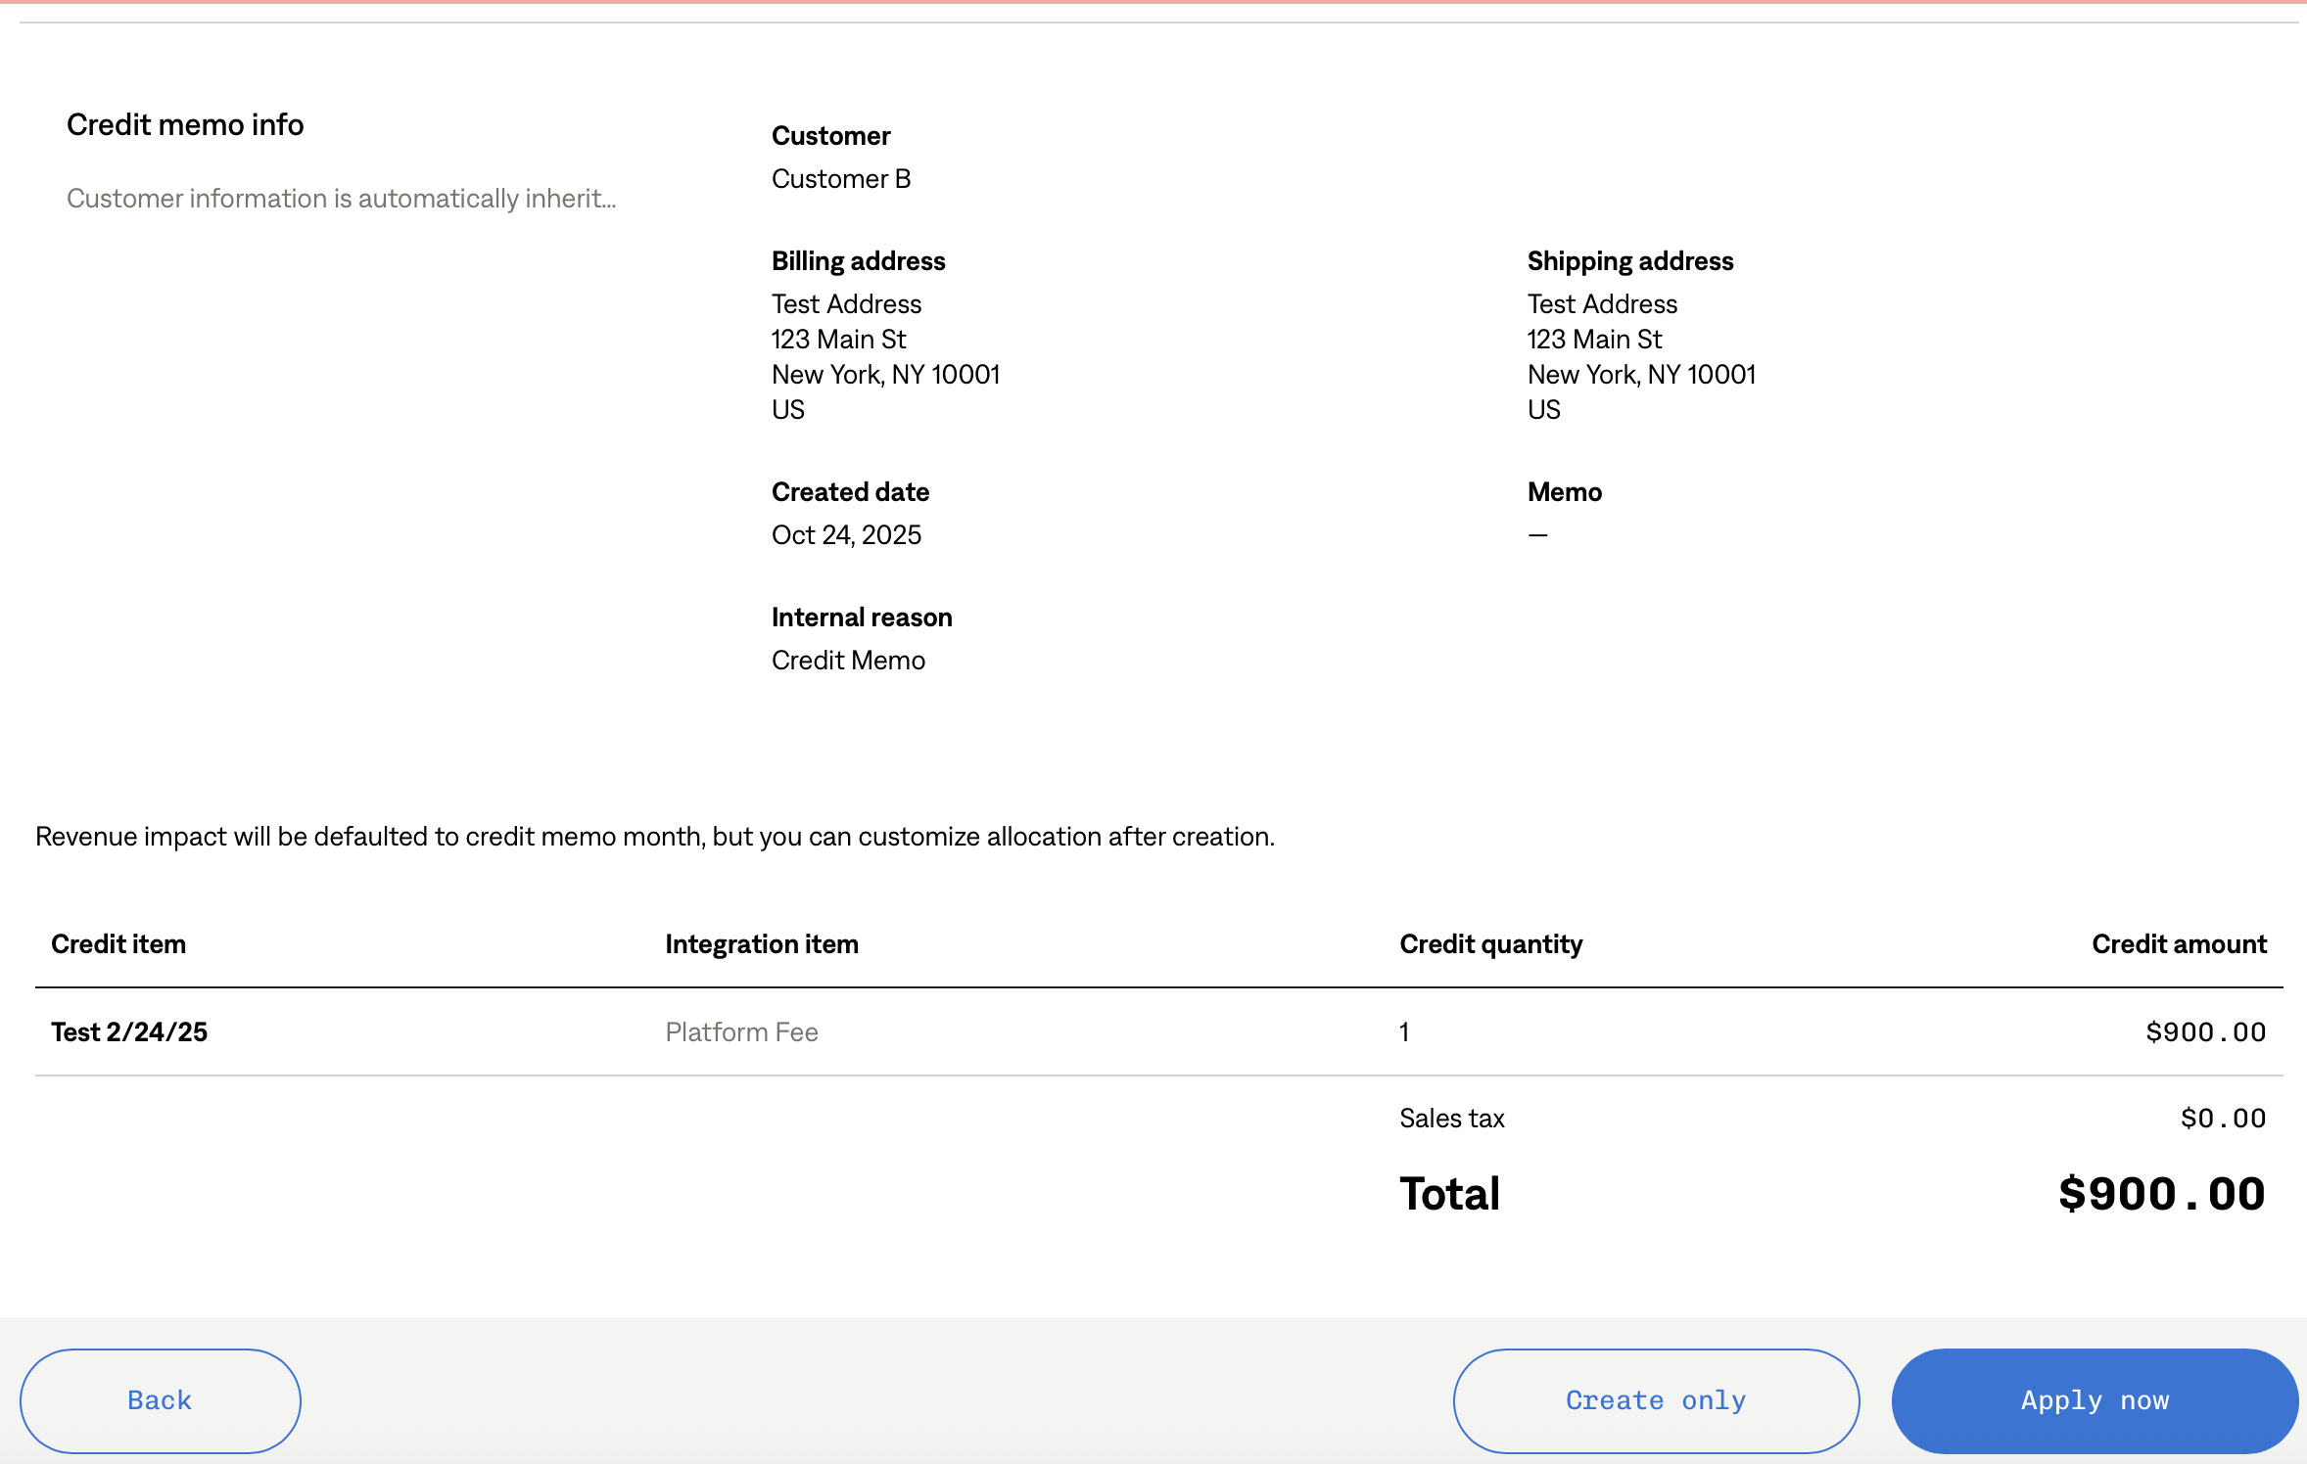Click the Total $900.00 amount
This screenshot has width=2307, height=1464.
(x=2161, y=1194)
